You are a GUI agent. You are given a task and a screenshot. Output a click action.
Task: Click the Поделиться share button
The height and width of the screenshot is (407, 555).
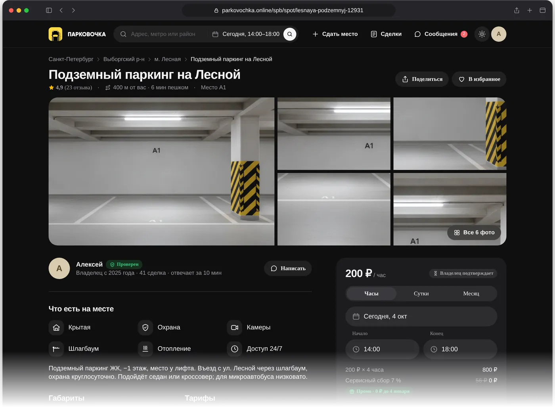click(422, 79)
